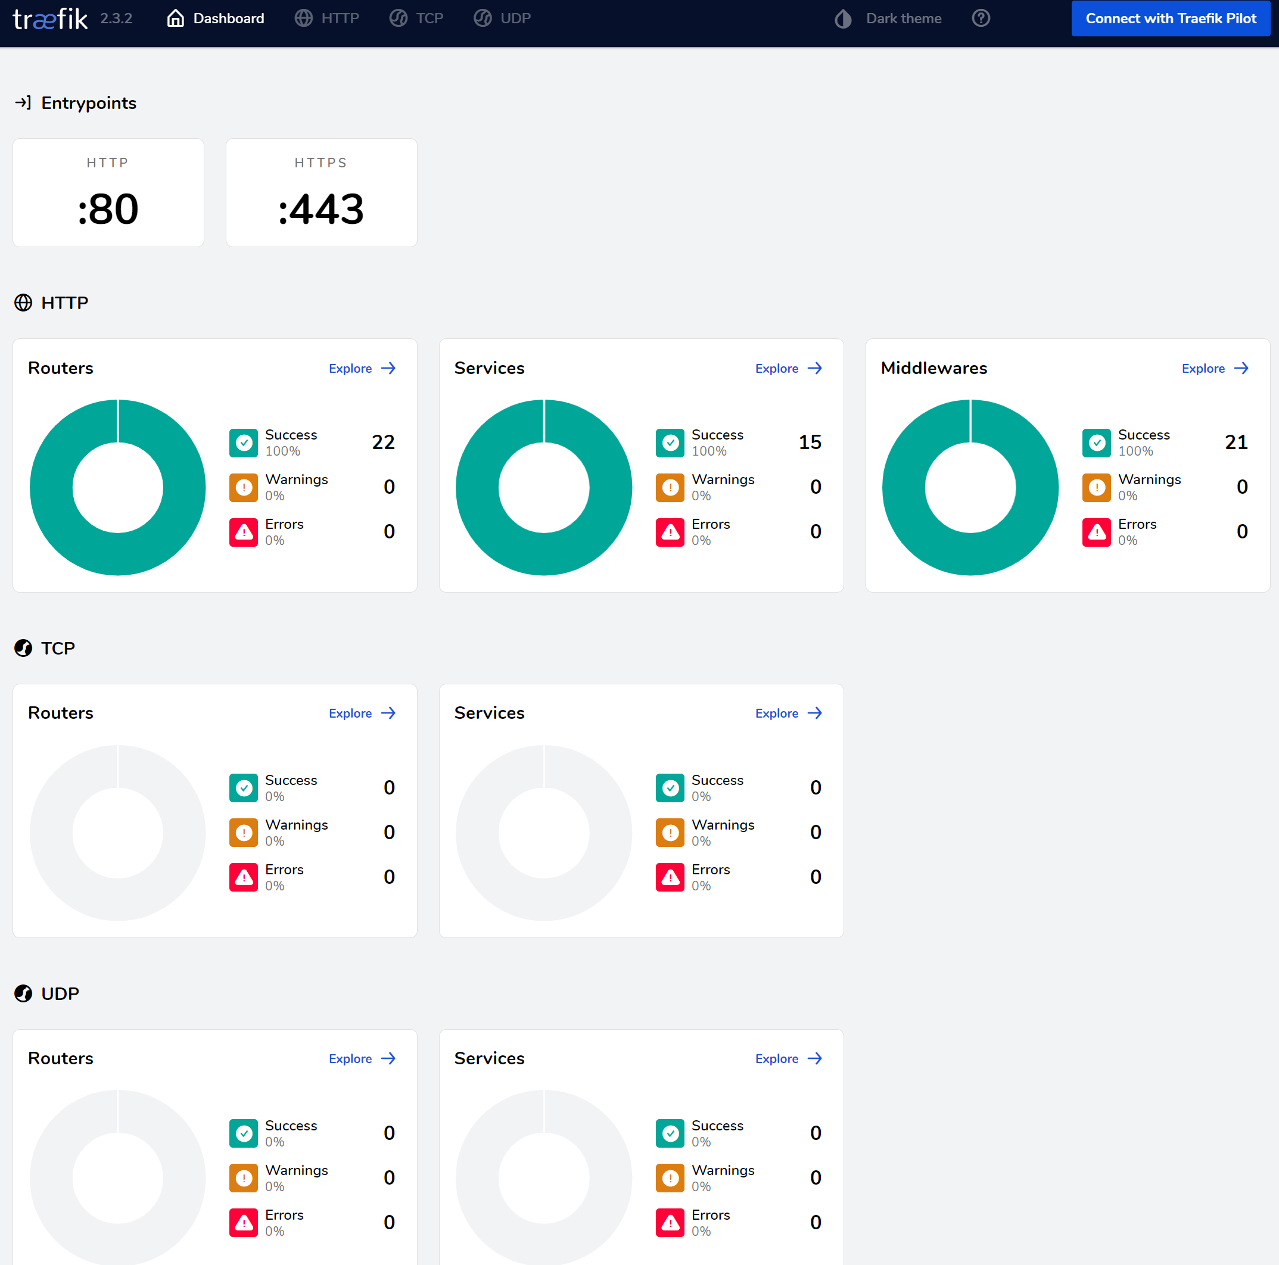Click TCP Routers Warnings icon

tap(244, 833)
